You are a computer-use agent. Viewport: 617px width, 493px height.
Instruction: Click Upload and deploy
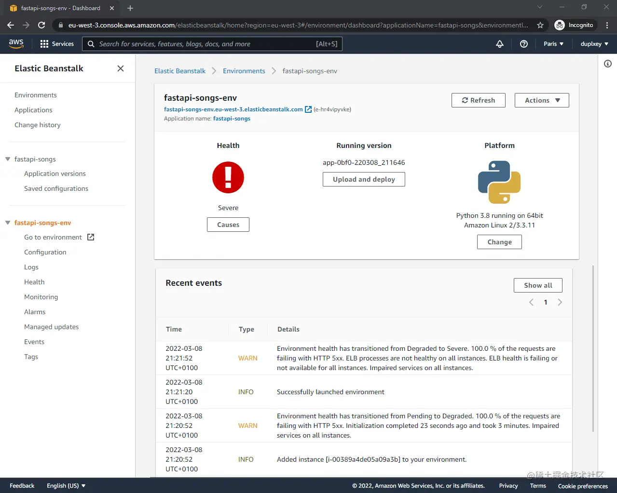(x=364, y=179)
